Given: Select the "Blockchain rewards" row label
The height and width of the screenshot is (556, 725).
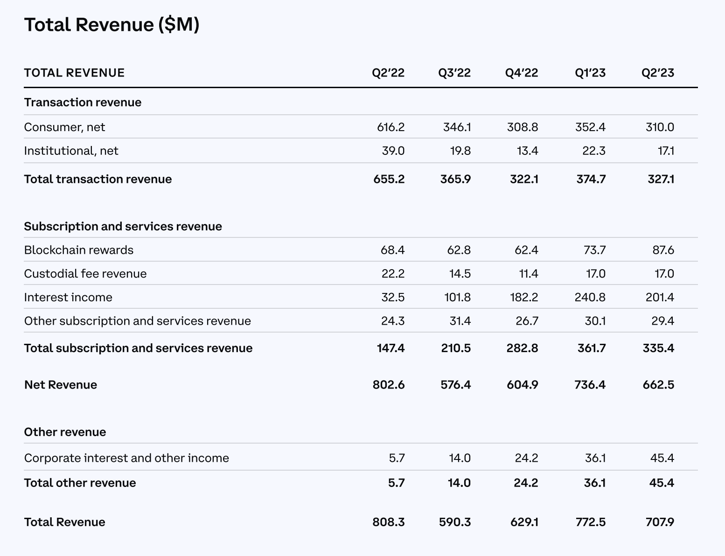Looking at the screenshot, I should coord(78,250).
